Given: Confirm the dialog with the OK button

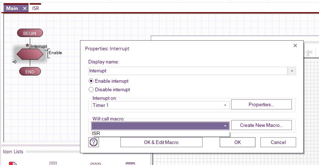Looking at the screenshot, I should pyautogui.click(x=238, y=142).
